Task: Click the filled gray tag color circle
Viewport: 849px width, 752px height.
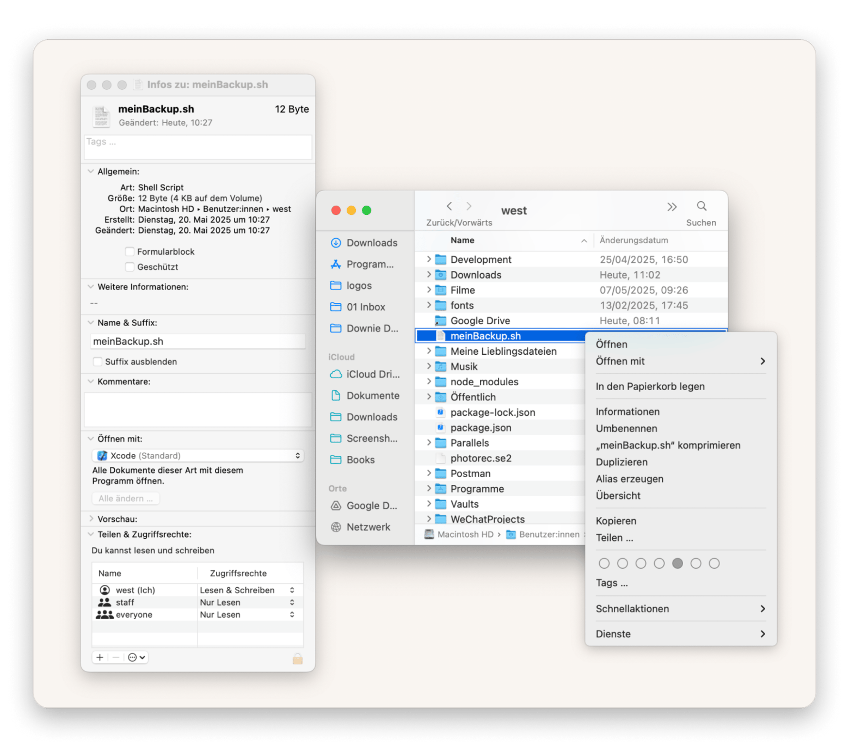Action: (x=677, y=563)
